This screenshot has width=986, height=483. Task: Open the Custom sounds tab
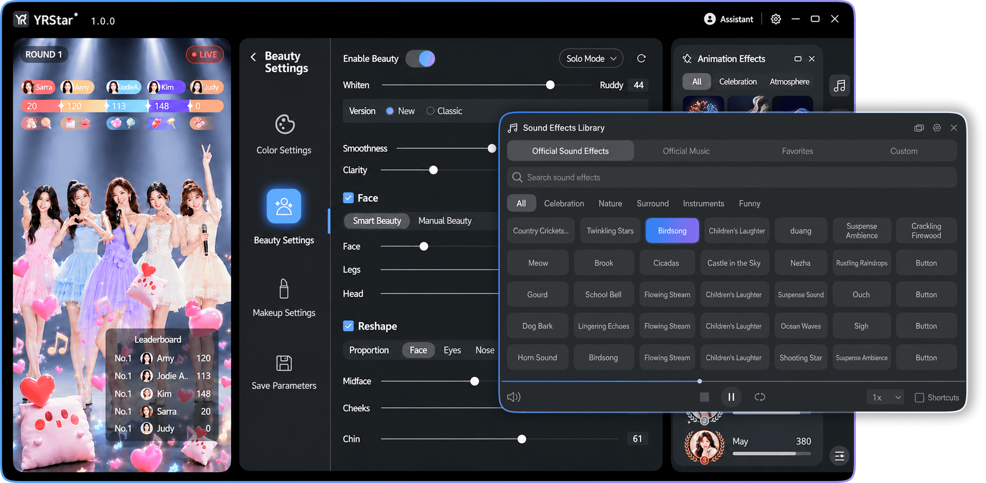pyautogui.click(x=903, y=151)
